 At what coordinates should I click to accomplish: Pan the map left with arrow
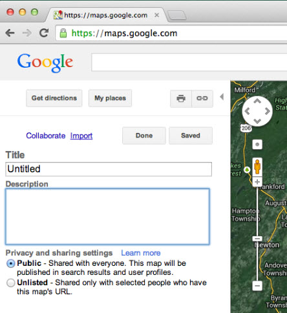click(248, 112)
